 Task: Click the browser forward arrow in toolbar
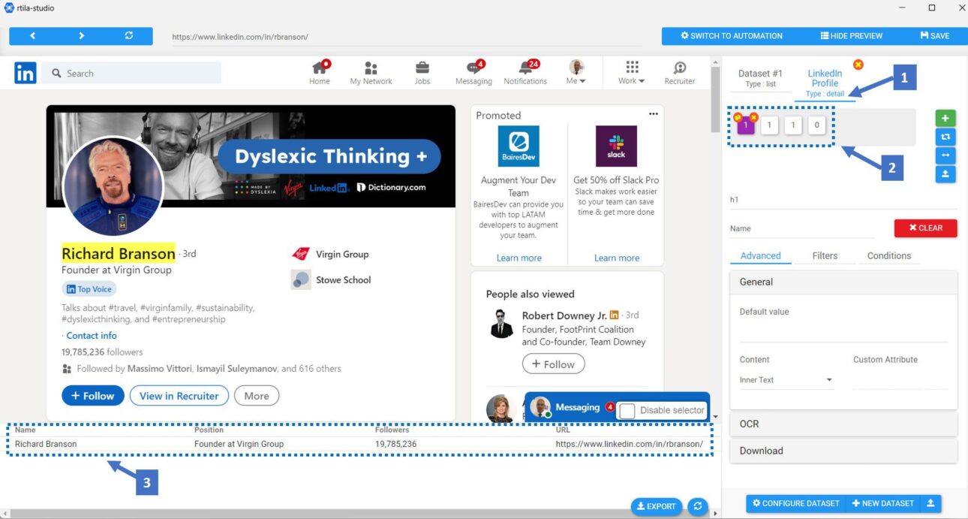(x=81, y=36)
